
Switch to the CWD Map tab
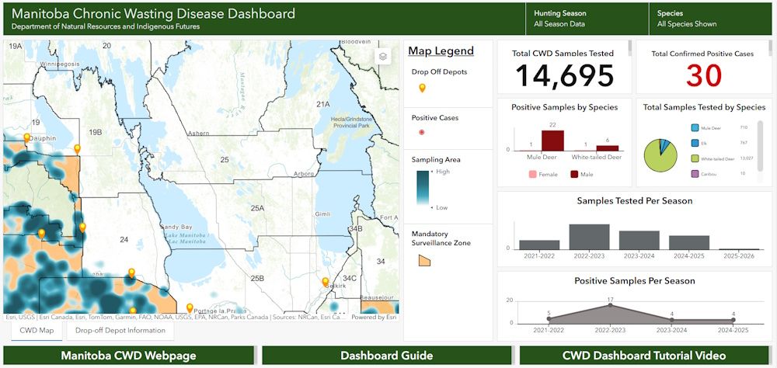37,331
